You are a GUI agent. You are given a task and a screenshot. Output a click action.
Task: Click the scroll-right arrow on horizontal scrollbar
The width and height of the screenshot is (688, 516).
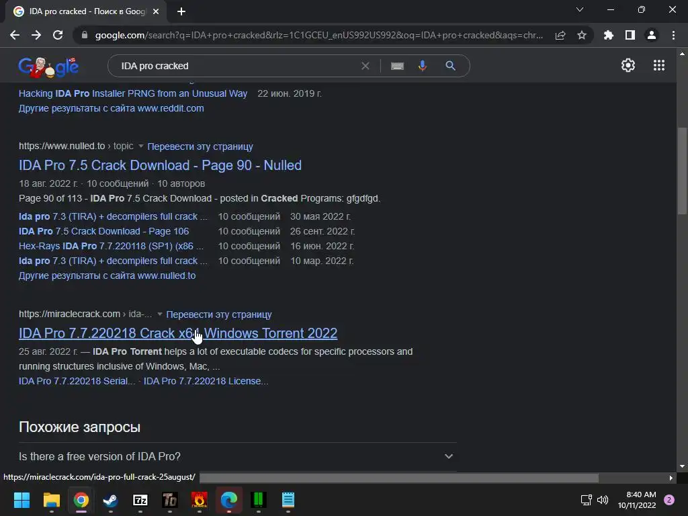(671, 478)
